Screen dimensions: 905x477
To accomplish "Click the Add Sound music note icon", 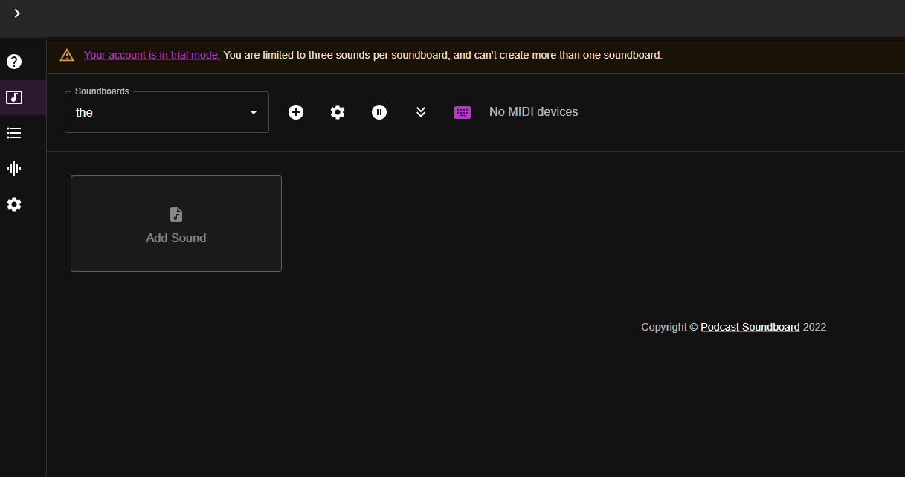I will 175,214.
